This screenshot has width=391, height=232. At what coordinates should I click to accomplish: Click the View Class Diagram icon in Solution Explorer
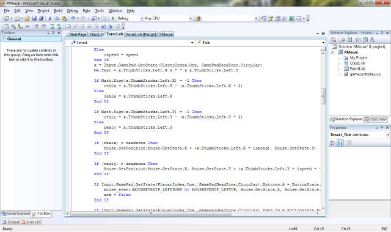[x=372, y=40]
